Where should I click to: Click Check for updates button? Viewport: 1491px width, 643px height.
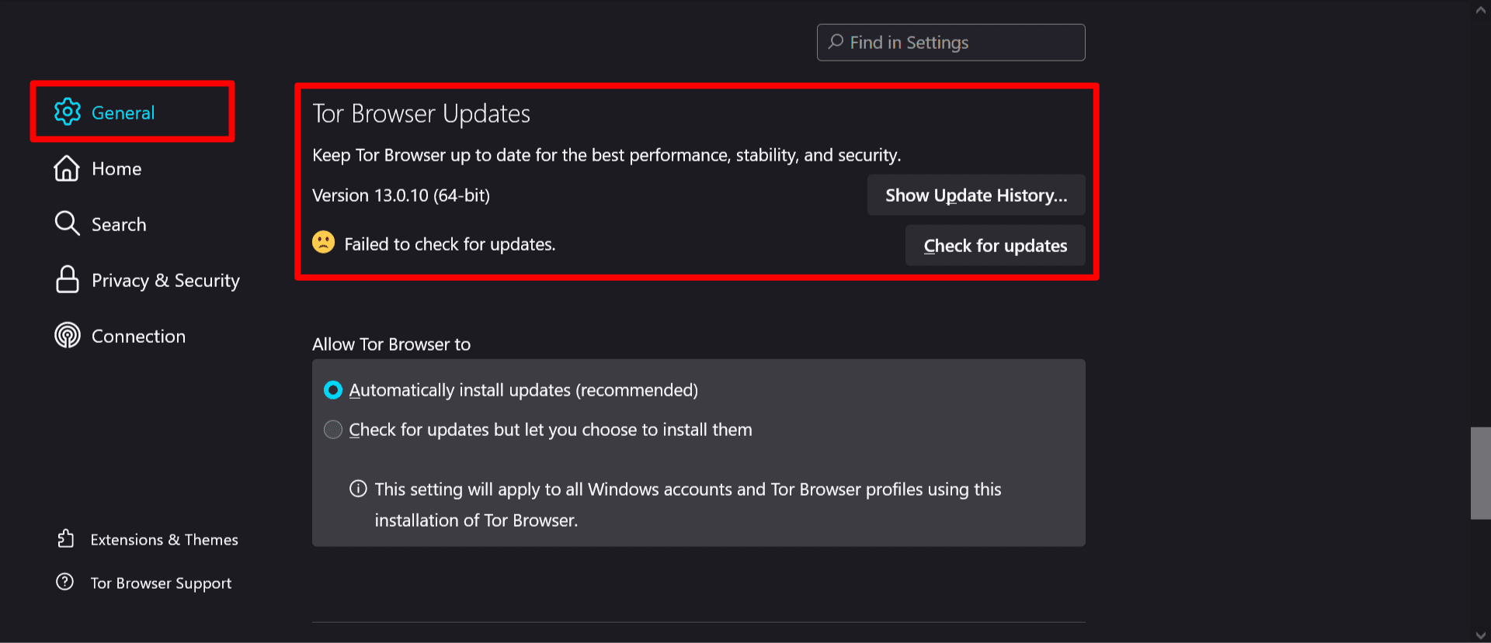(x=995, y=245)
